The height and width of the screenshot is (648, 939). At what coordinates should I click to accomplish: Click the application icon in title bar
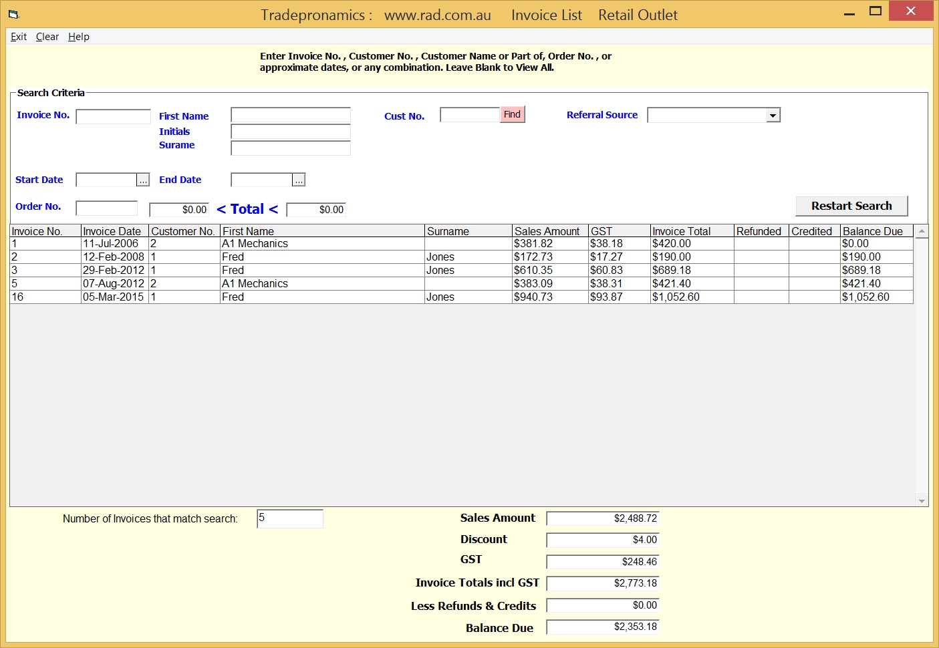(13, 14)
